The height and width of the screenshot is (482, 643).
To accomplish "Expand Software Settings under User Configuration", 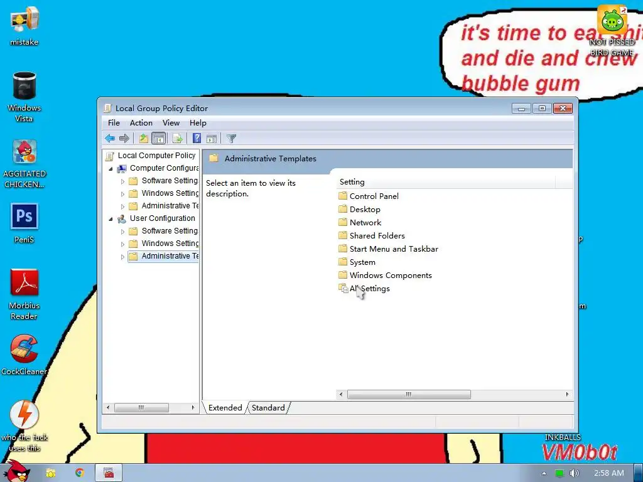I will (x=122, y=232).
